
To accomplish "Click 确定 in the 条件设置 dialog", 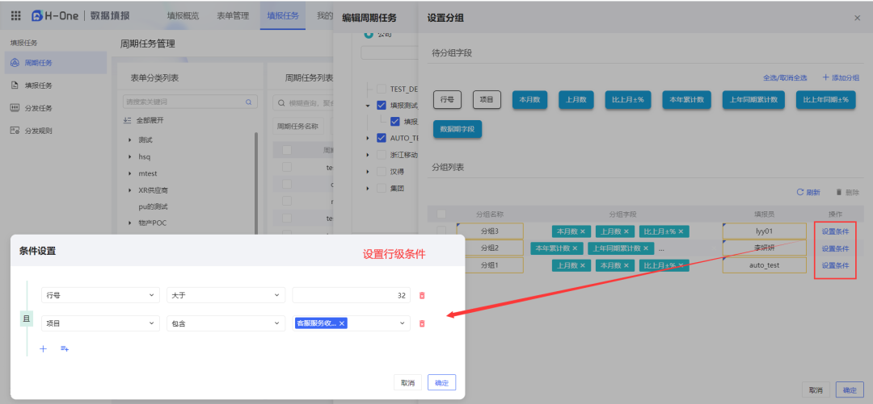I will pyautogui.click(x=441, y=383).
